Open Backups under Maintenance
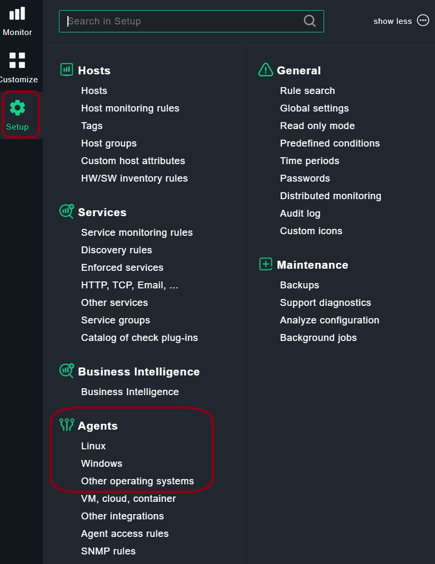The image size is (435, 564). pyautogui.click(x=299, y=285)
